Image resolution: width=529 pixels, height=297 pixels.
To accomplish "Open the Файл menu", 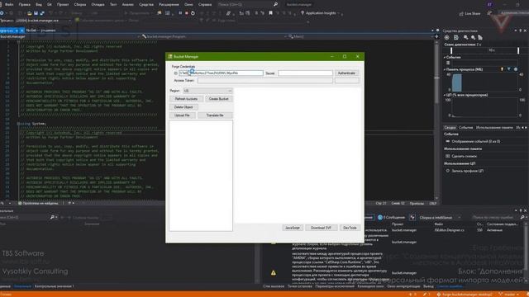I will (9, 5).
